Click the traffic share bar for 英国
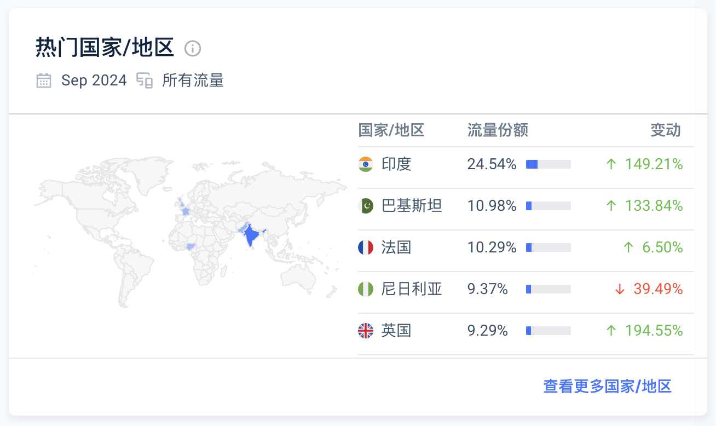The width and height of the screenshot is (716, 426). (548, 331)
